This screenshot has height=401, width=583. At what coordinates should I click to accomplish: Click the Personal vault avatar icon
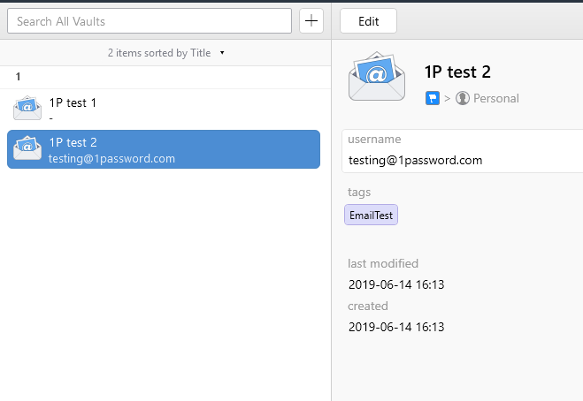pos(463,98)
